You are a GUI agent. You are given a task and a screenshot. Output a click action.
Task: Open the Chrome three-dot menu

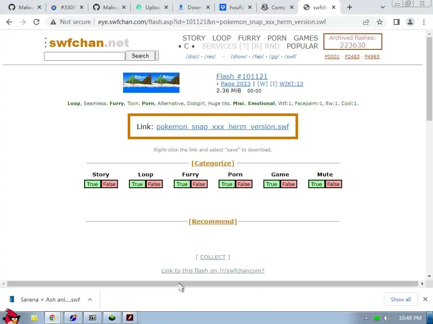click(x=424, y=22)
